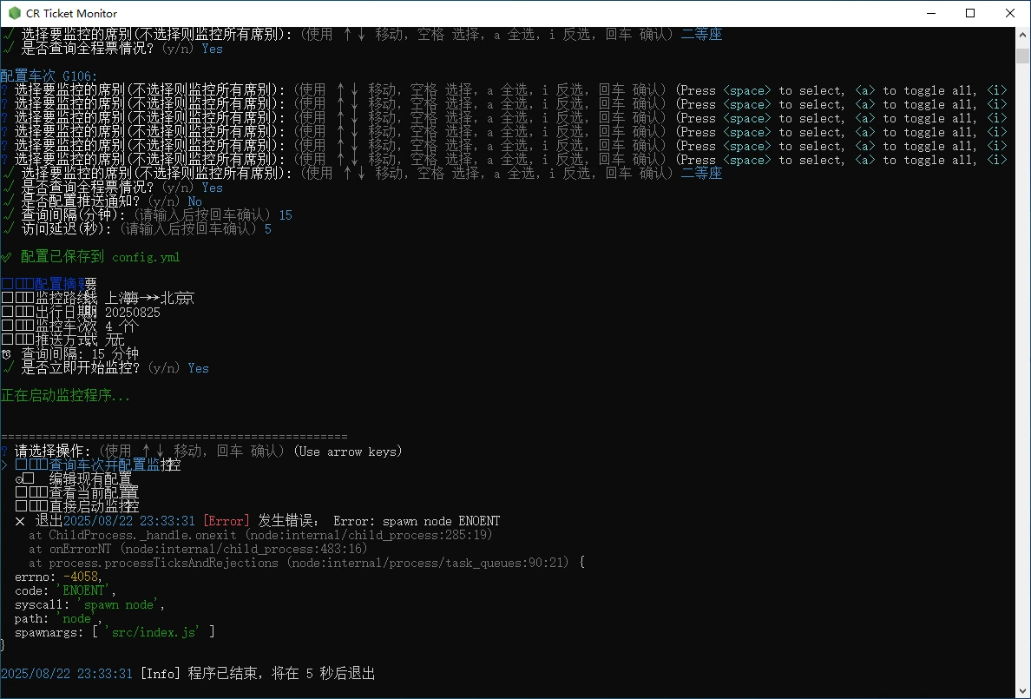Click the Yes answer for 是否立即开始监控
Image resolution: width=1031 pixels, height=699 pixels.
tap(198, 368)
